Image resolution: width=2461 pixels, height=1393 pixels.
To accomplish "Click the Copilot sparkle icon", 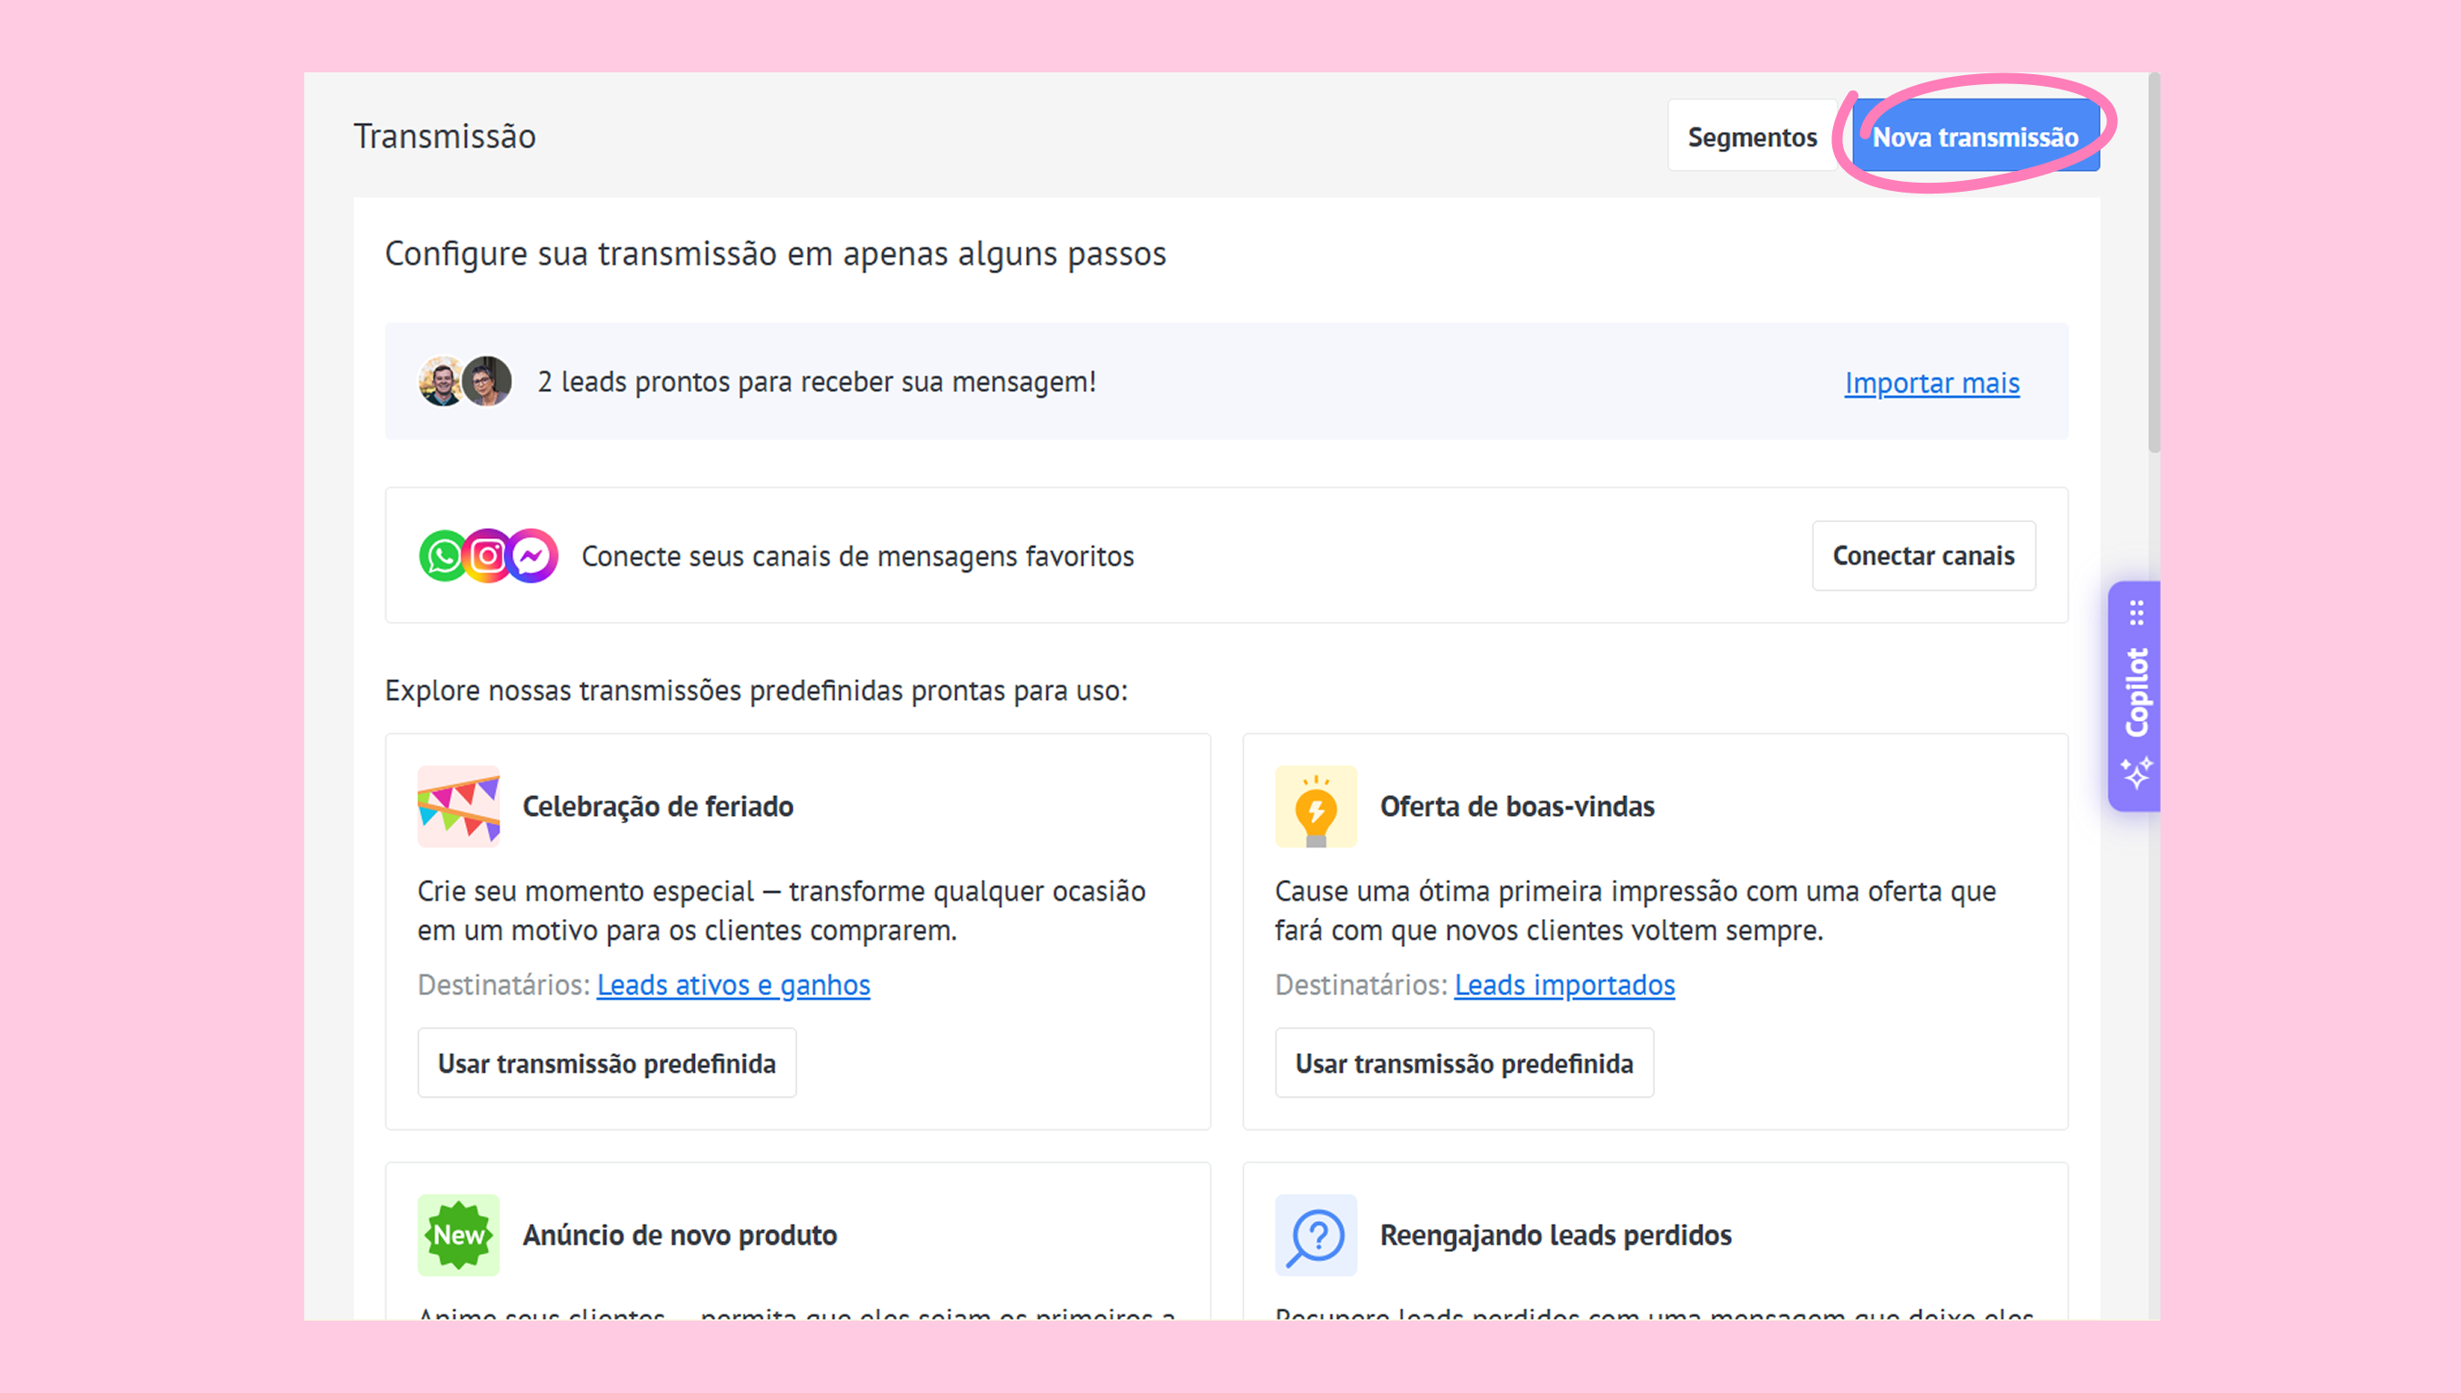I will point(2135,773).
